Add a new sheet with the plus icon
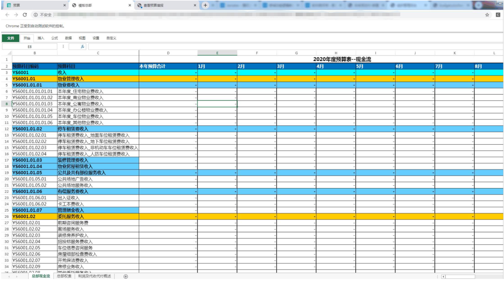This screenshot has height=285, width=504. click(x=126, y=276)
